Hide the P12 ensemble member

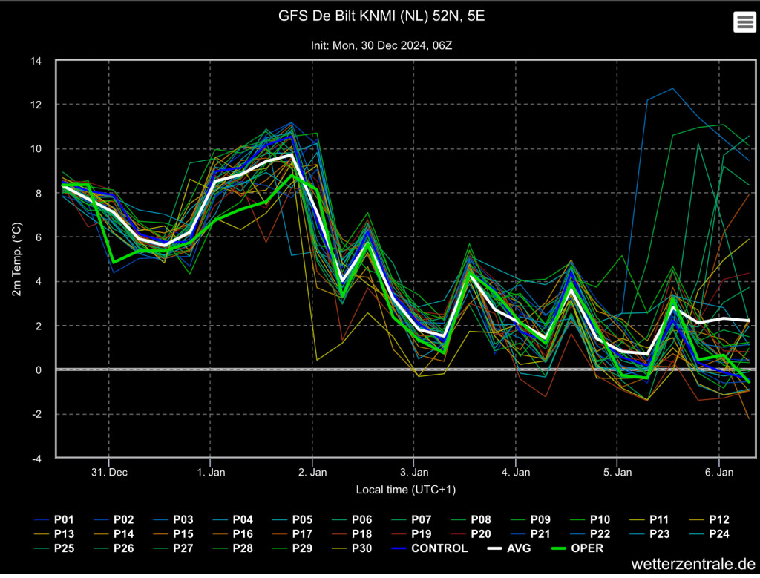click(709, 520)
